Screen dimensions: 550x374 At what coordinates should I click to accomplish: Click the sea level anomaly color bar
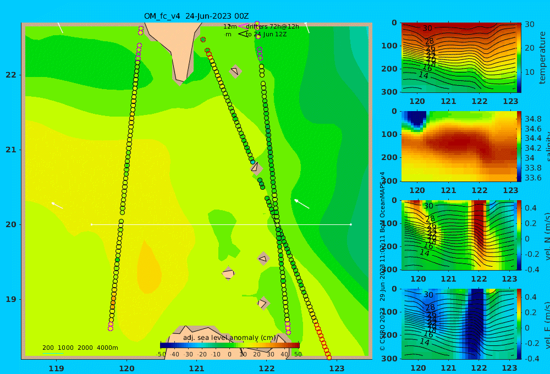coord(230,345)
